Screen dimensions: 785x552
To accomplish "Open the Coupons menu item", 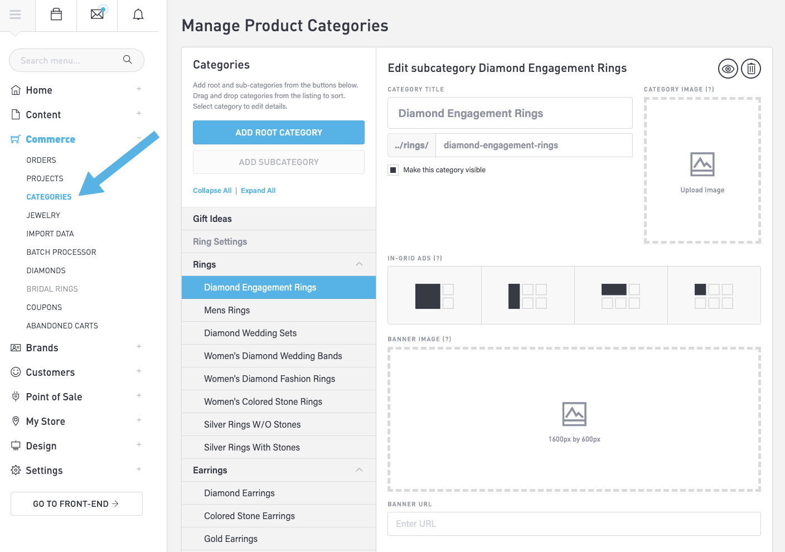I will tap(44, 307).
